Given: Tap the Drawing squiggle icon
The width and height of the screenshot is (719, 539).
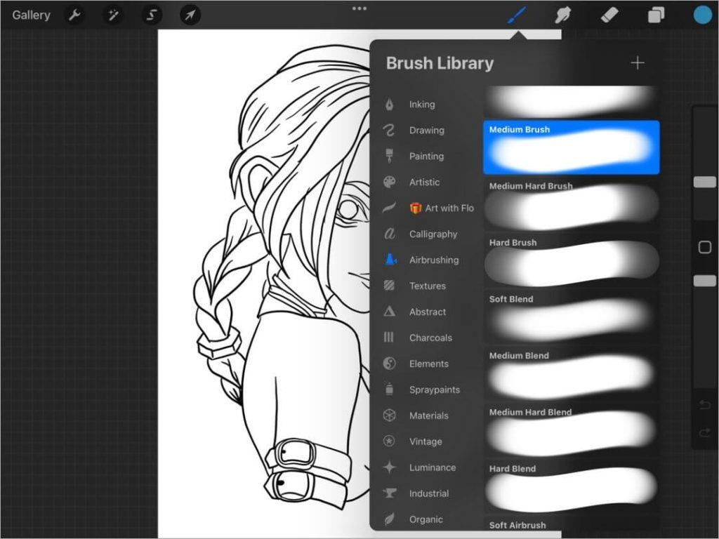Looking at the screenshot, I should pos(389,130).
